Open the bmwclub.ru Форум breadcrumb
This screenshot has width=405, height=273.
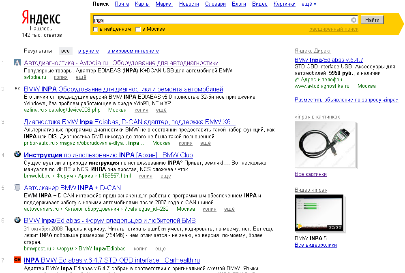tap(64, 176)
